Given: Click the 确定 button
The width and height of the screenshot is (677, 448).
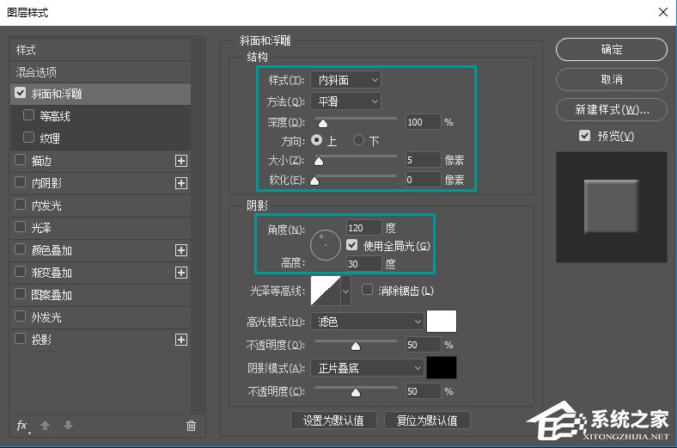Looking at the screenshot, I should pyautogui.click(x=612, y=50).
